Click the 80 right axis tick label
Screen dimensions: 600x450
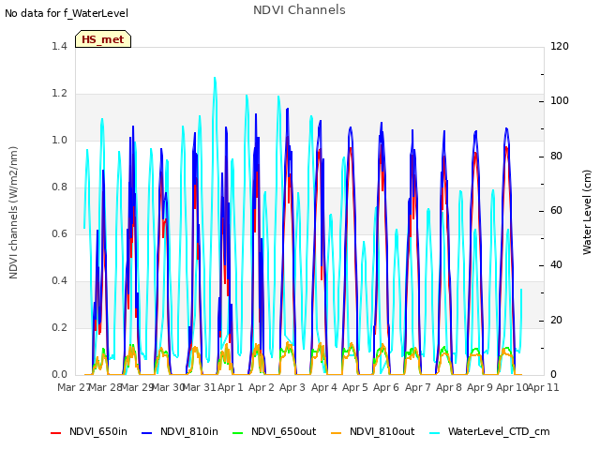click(556, 157)
